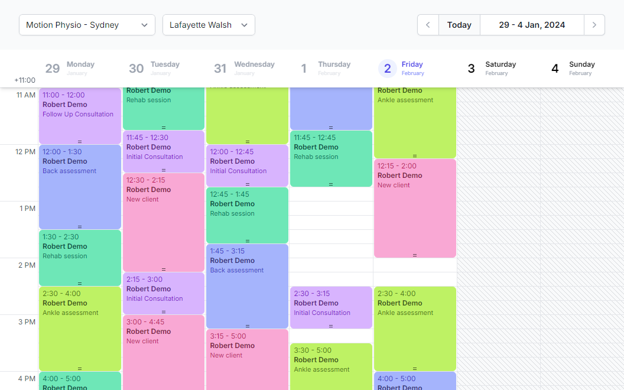
Task: Click the Today button
Action: [459, 25]
